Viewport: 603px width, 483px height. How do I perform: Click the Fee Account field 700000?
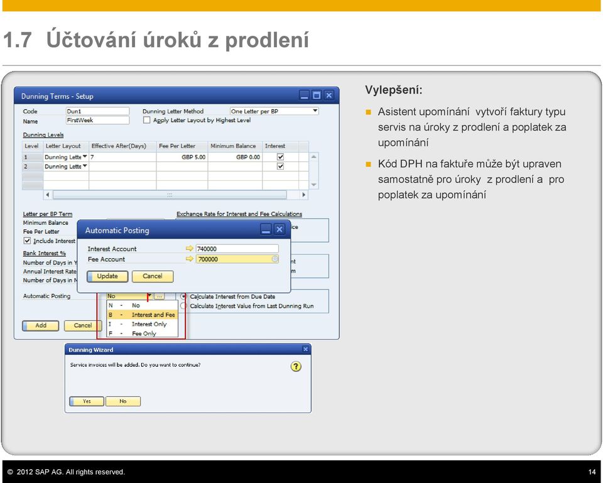click(237, 259)
